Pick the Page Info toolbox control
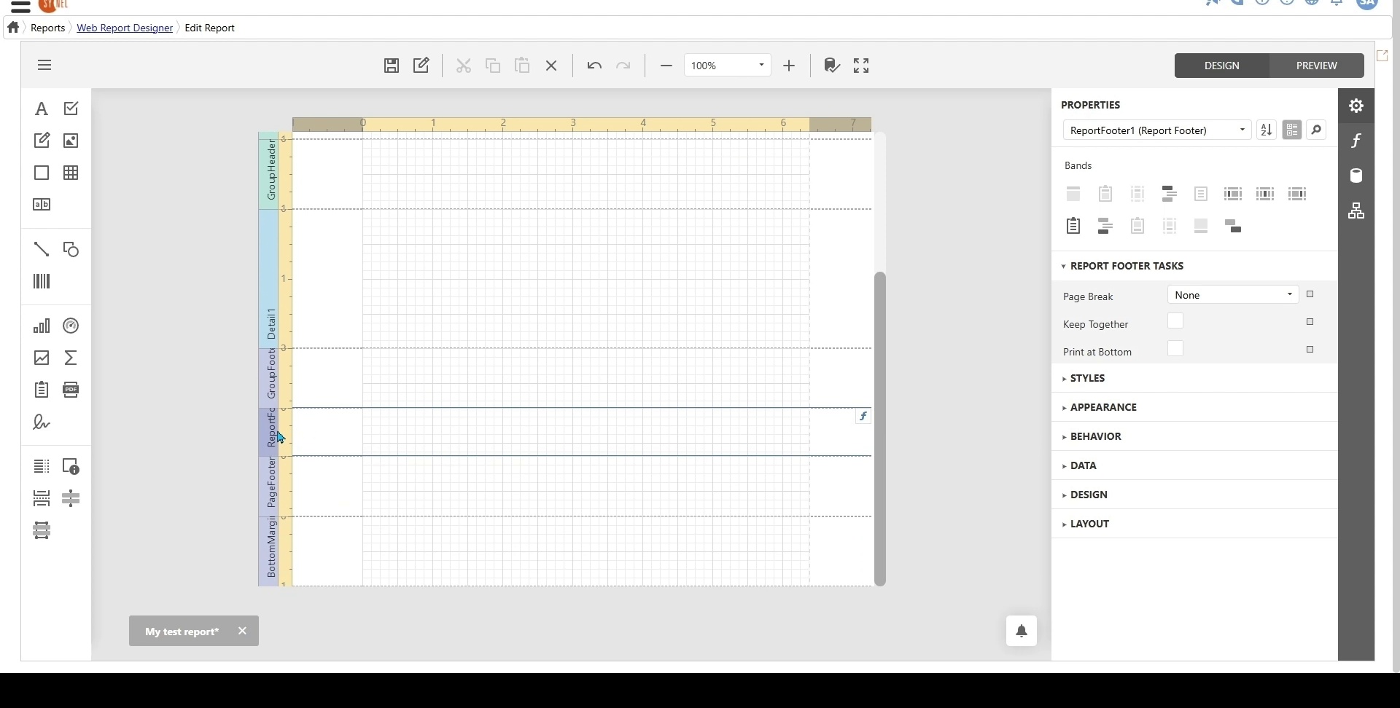The height and width of the screenshot is (708, 1400). (71, 467)
